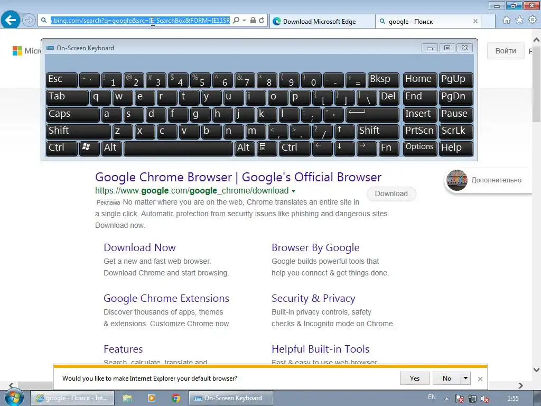Toggle Caps key on On-Screen Keyboard
This screenshot has height=406, width=541.
click(x=73, y=115)
